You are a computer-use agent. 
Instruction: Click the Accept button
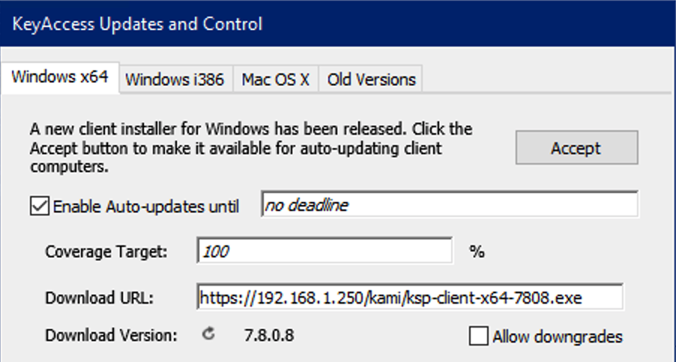point(576,148)
